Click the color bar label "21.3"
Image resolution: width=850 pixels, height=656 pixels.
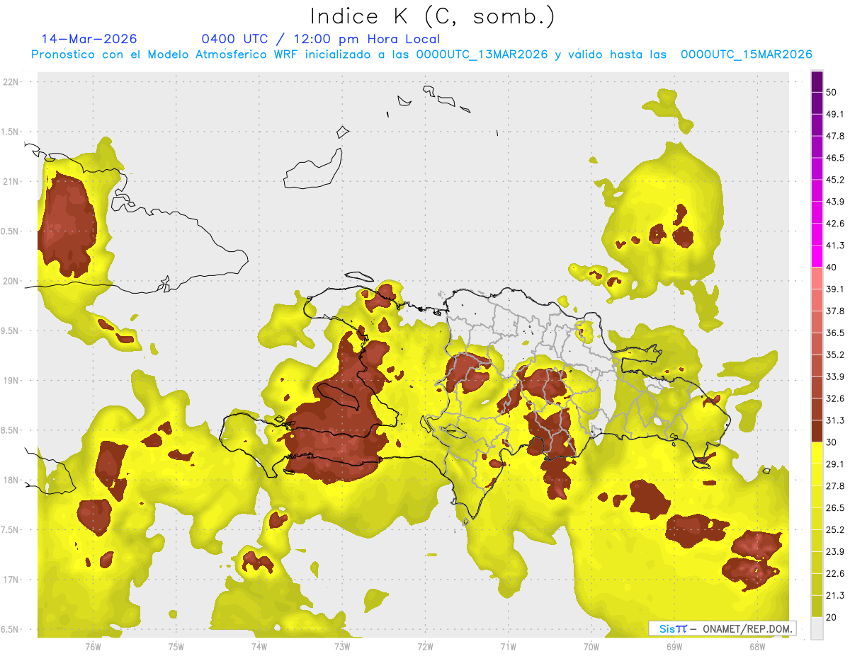point(835,595)
